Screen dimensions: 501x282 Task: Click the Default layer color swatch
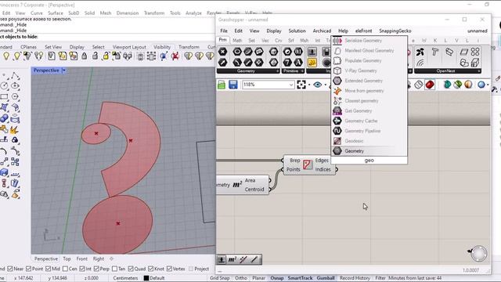click(146, 278)
